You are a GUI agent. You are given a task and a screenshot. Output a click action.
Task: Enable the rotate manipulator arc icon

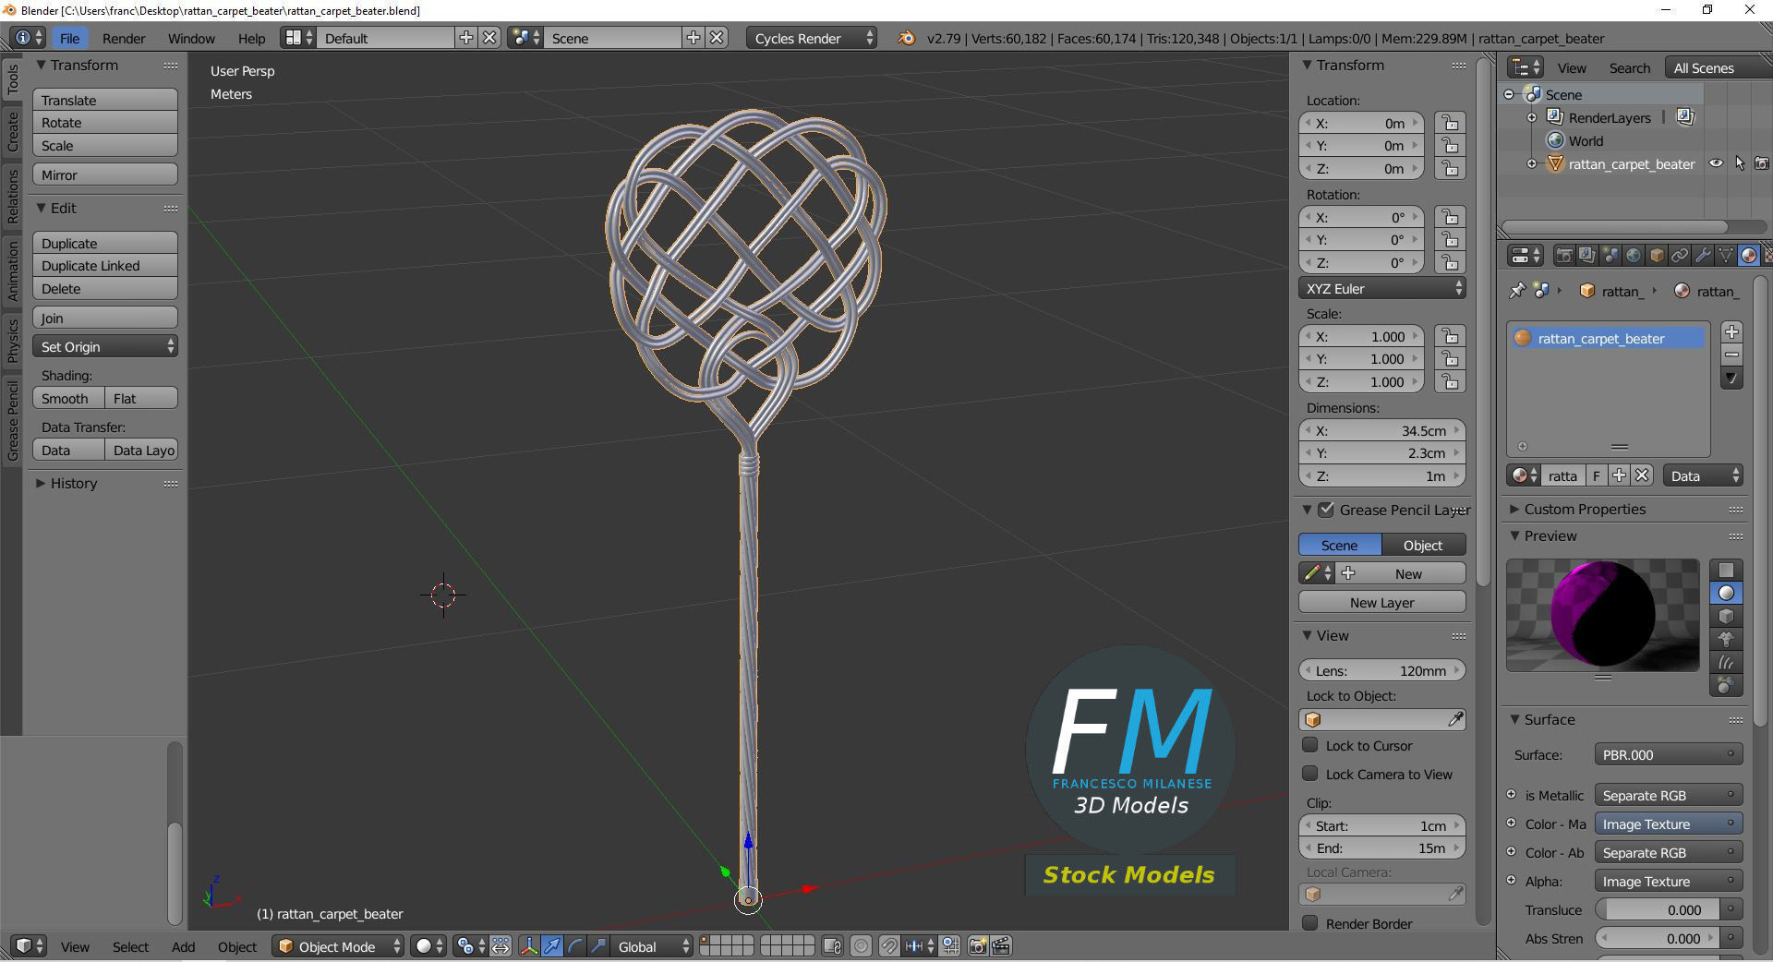pyautogui.click(x=575, y=946)
